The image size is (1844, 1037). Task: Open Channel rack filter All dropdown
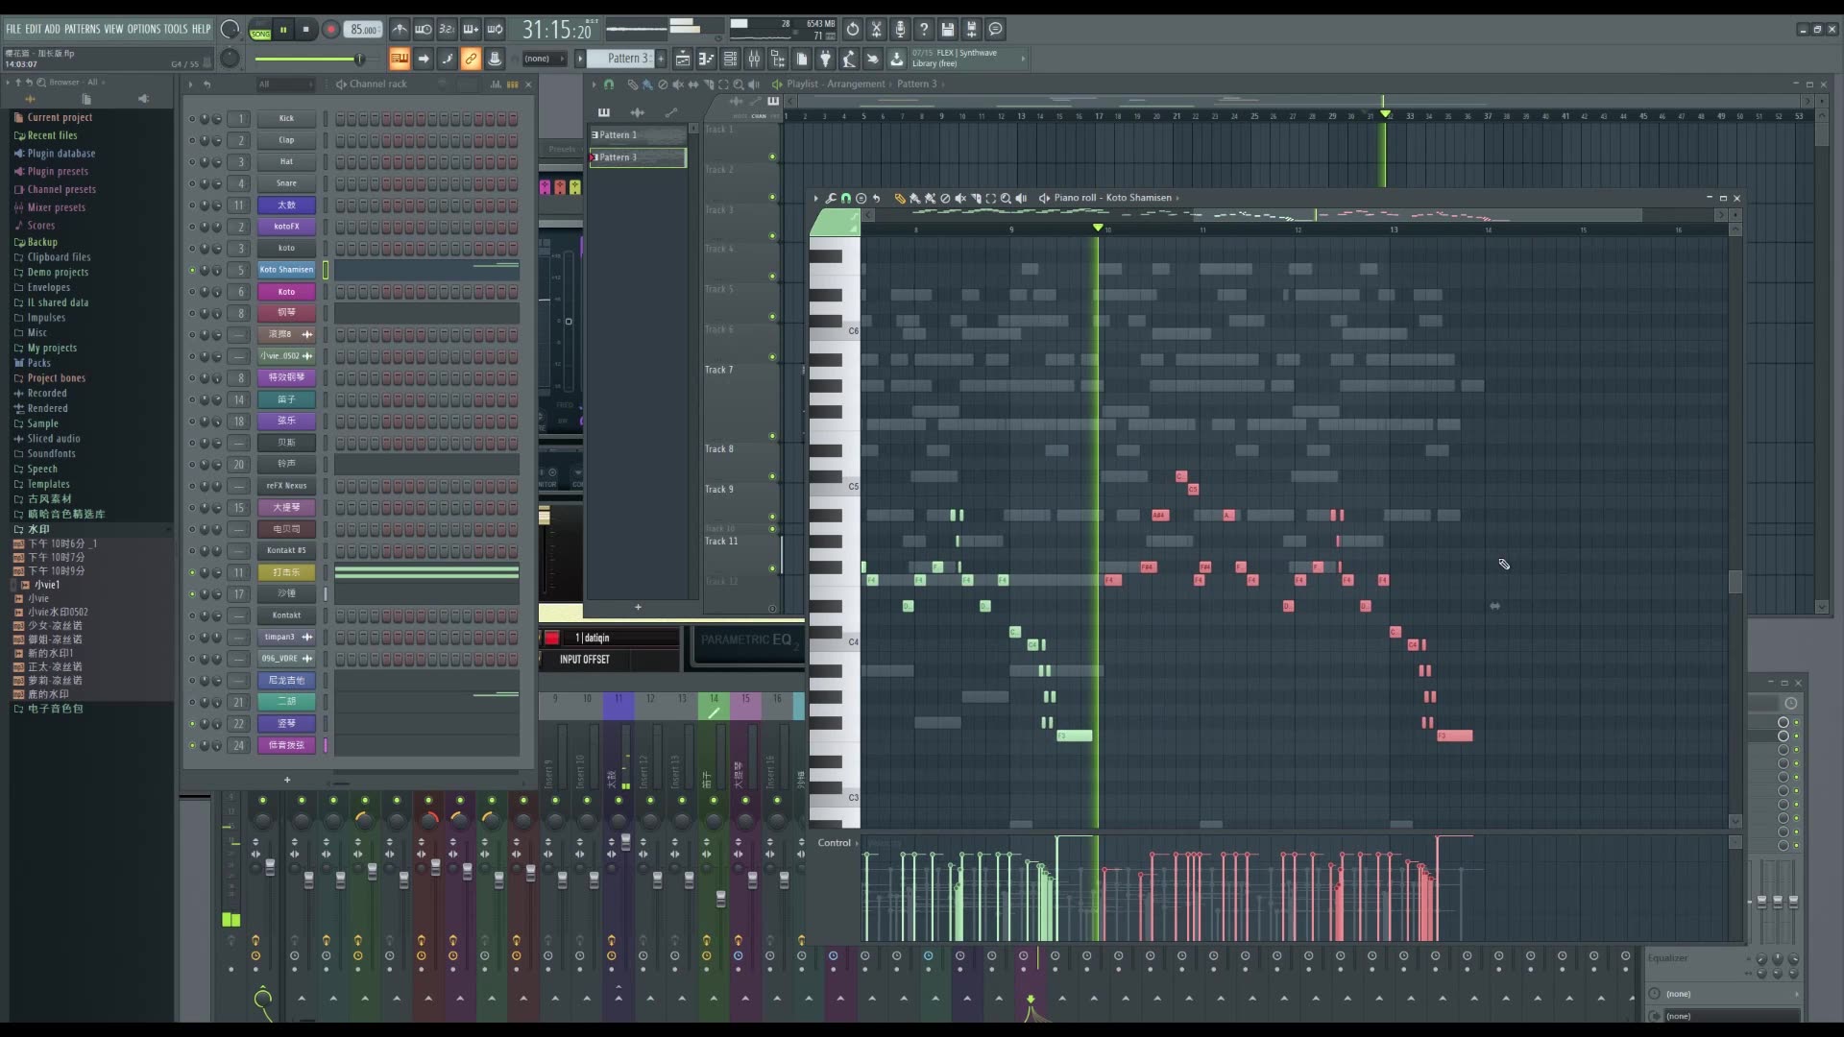(x=284, y=84)
